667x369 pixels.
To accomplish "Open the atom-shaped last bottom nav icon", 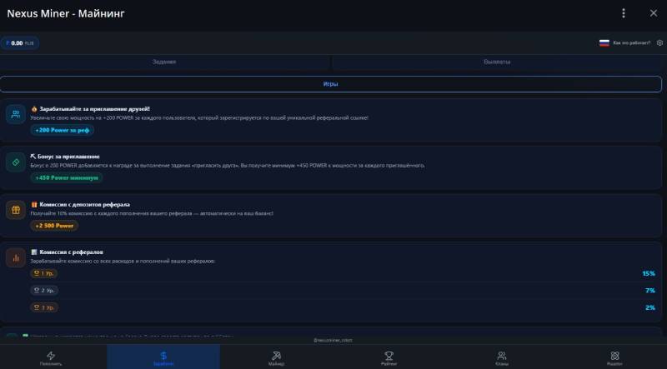I will [614, 356].
